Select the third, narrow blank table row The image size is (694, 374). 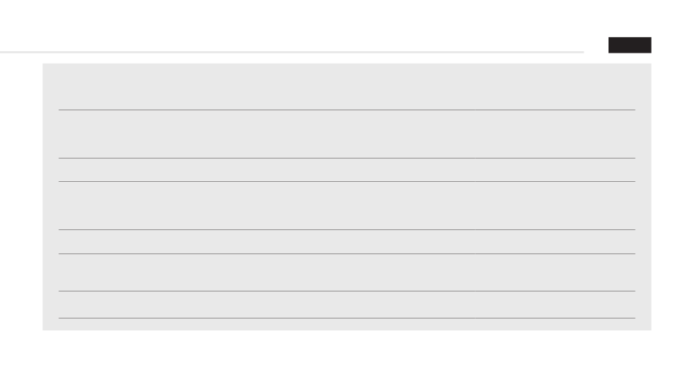(346, 170)
